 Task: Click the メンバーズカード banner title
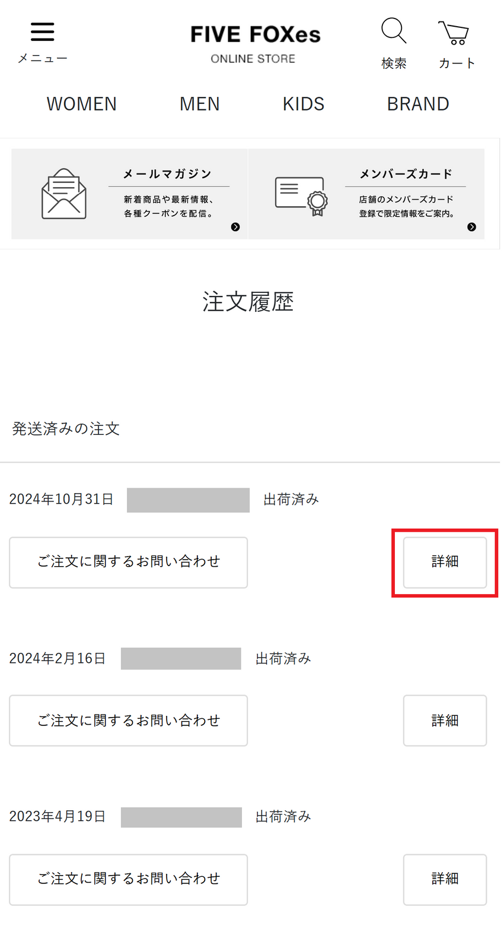coord(406,174)
